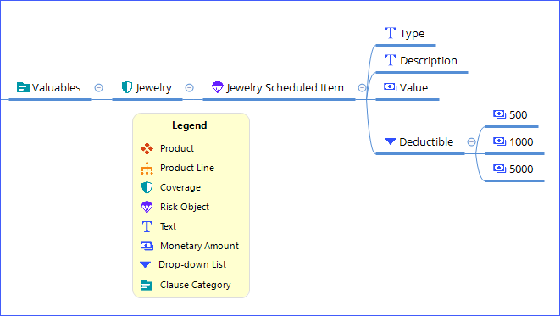Collapse the Valuables node
This screenshot has height=316, width=560.
coord(98,87)
